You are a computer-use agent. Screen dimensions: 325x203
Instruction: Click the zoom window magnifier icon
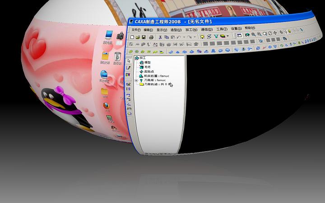[254, 34]
